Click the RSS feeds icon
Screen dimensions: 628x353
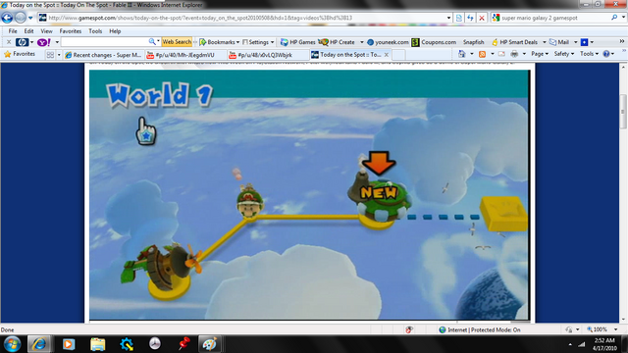click(482, 54)
